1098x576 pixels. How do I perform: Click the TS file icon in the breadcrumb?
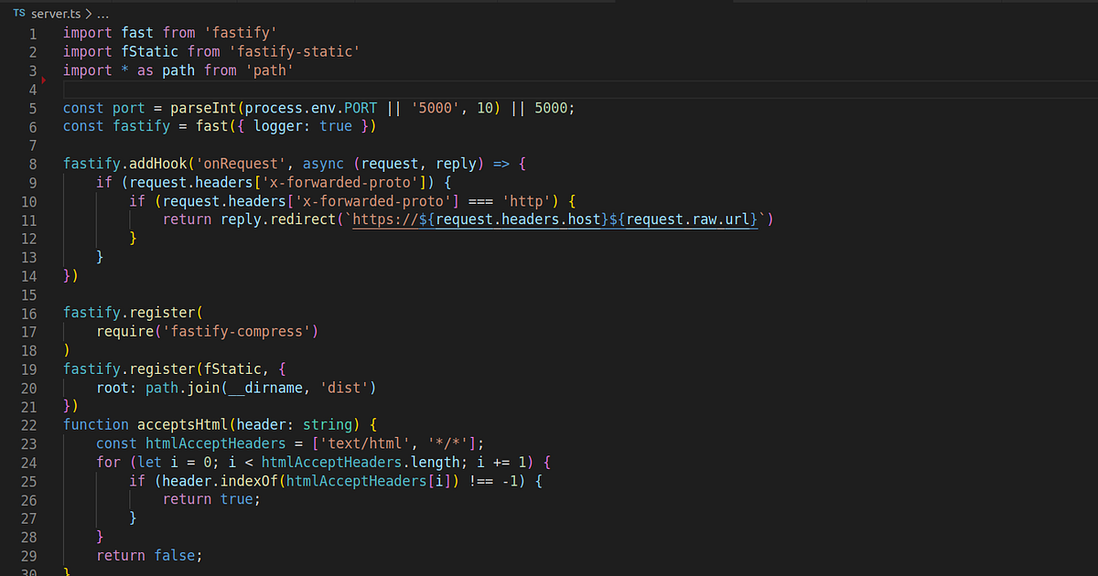[x=18, y=13]
